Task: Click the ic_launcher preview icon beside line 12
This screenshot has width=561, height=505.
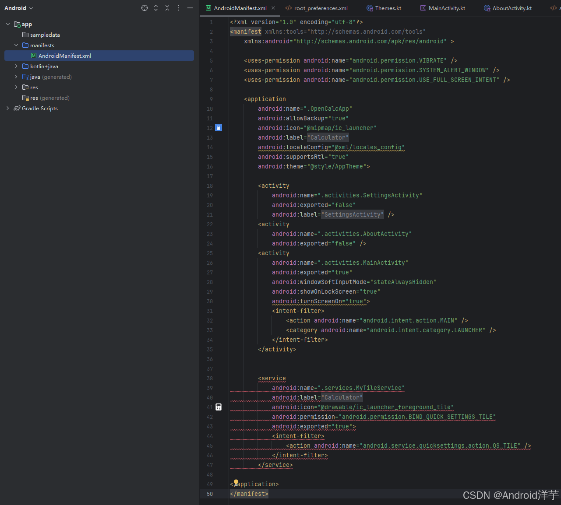Action: (219, 128)
